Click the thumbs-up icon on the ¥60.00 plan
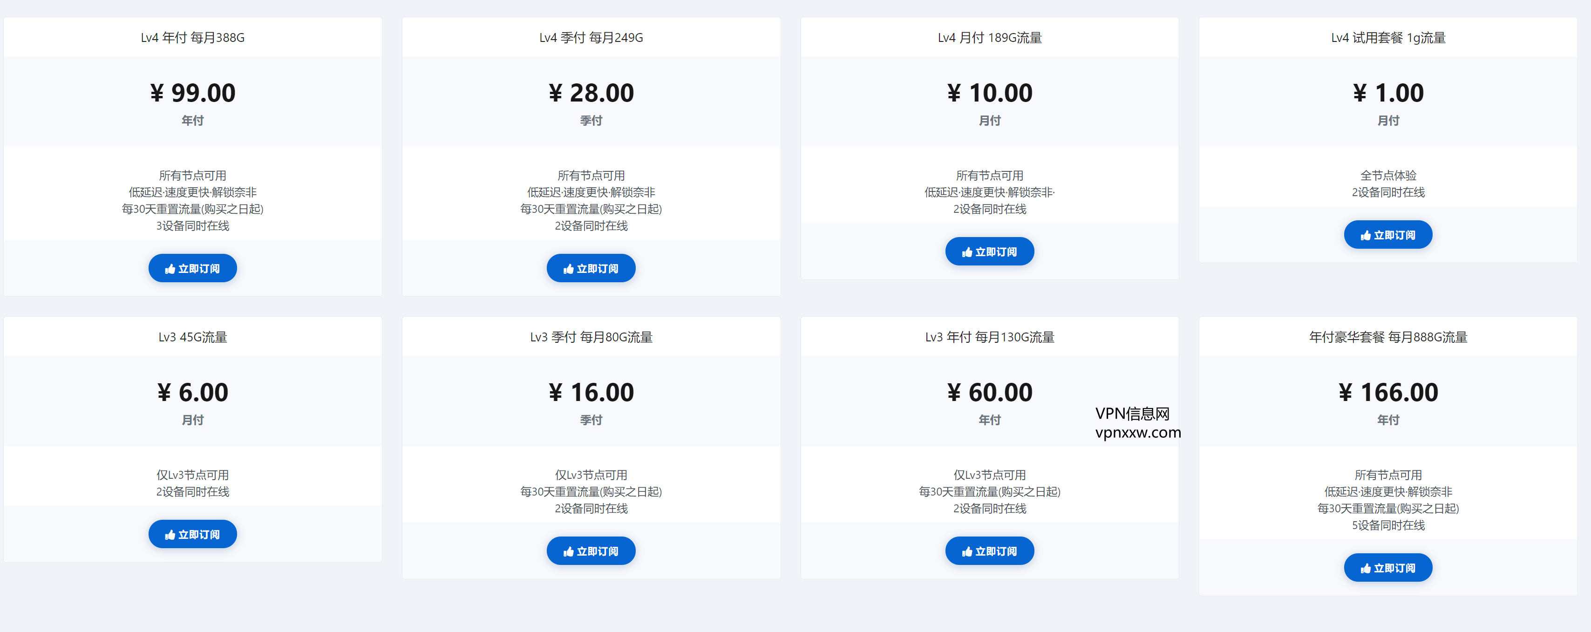1591x632 pixels. pyautogui.click(x=966, y=552)
